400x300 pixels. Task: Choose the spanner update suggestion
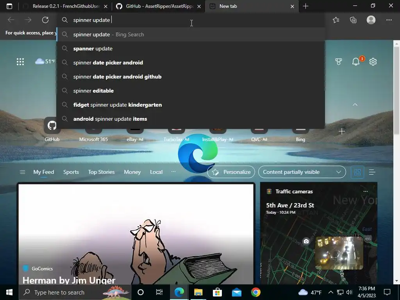(x=191, y=48)
